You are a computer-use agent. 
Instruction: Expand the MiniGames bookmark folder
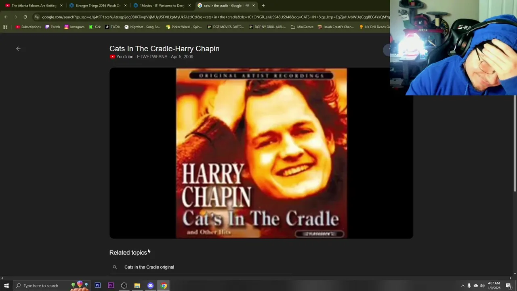point(302,27)
